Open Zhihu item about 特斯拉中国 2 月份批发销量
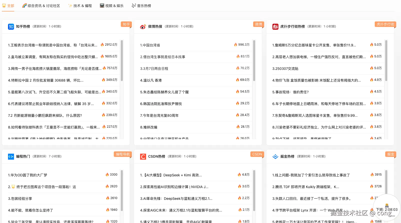This screenshot has width=401, height=223. (x=46, y=80)
